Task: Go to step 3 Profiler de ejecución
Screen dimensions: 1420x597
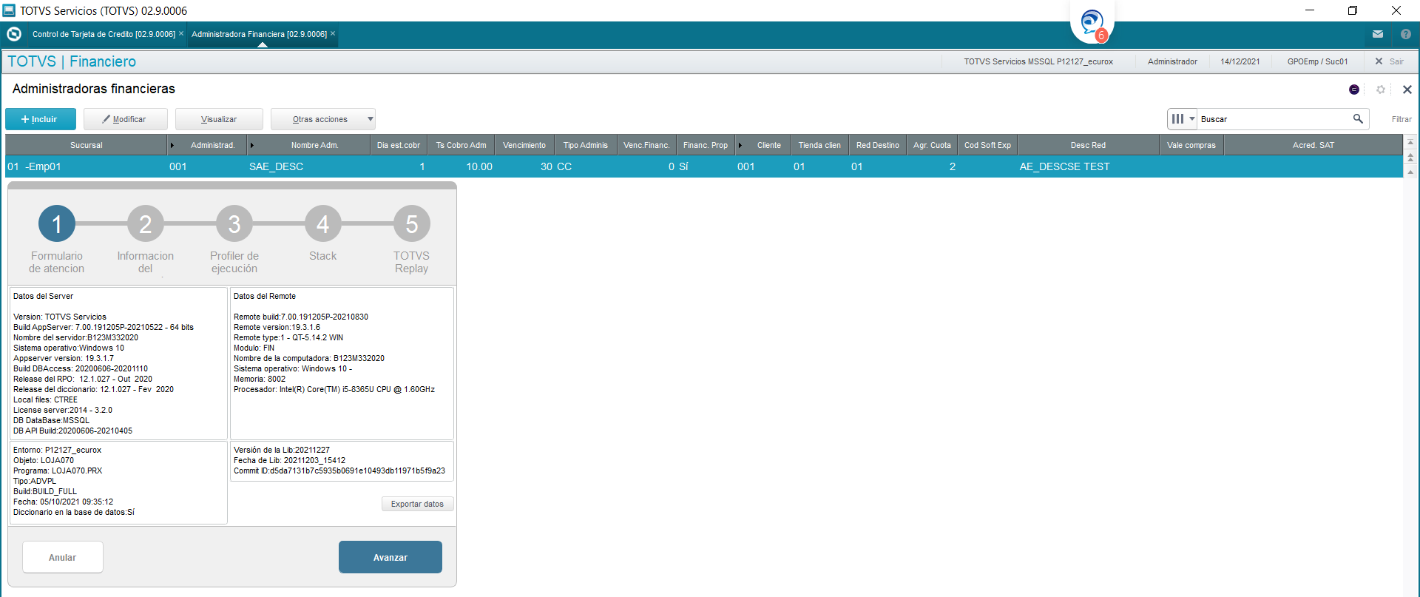Action: tap(234, 224)
